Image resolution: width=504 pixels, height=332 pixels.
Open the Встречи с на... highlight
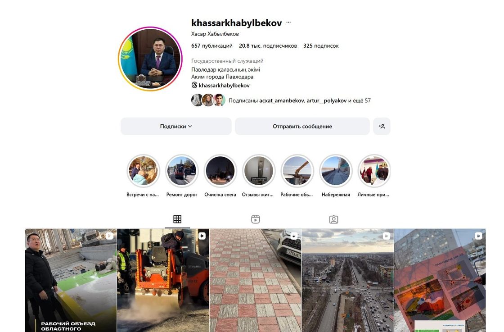tap(143, 171)
